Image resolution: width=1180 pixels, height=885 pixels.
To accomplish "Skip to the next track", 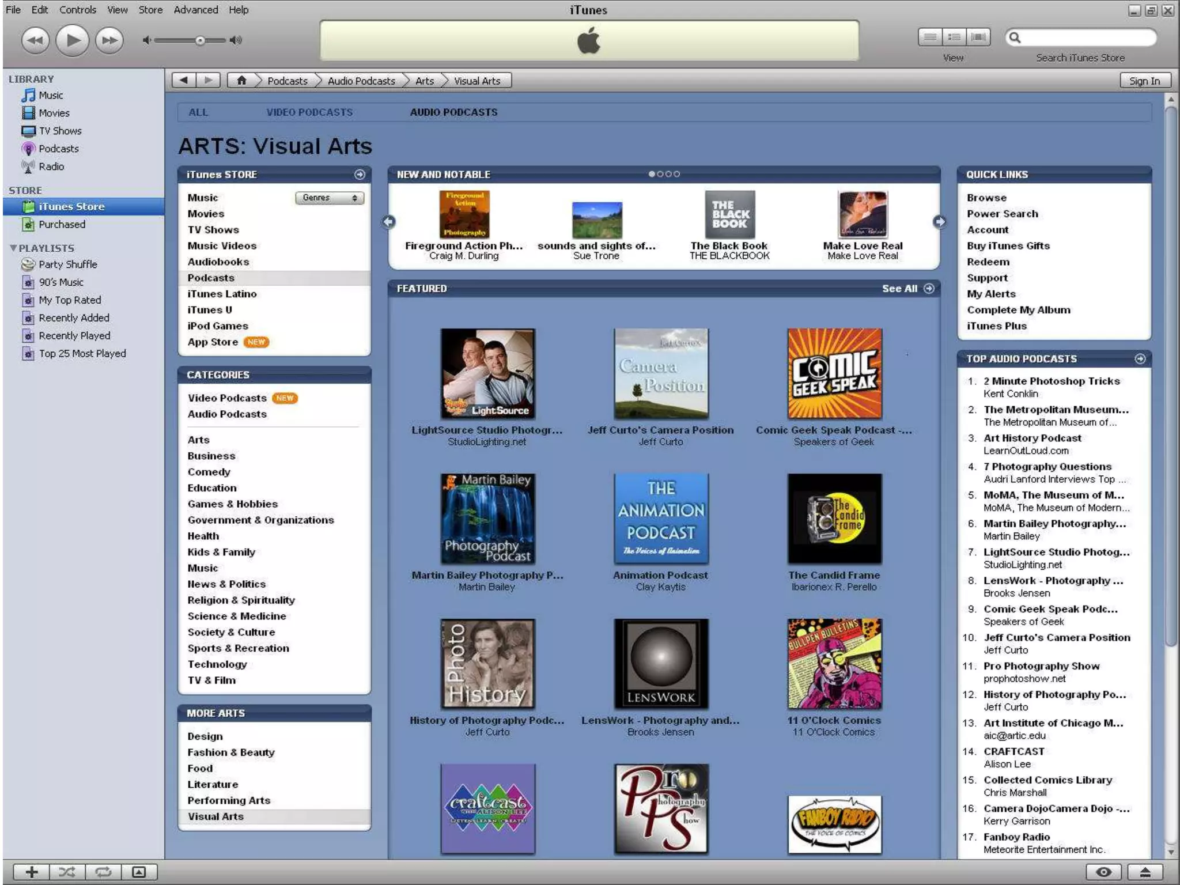I will (109, 40).
